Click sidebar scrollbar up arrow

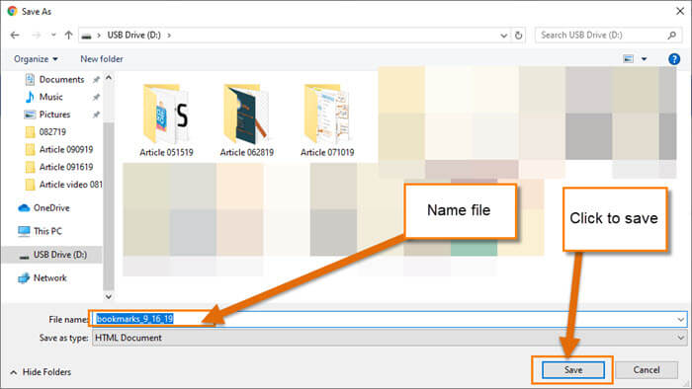click(x=109, y=78)
